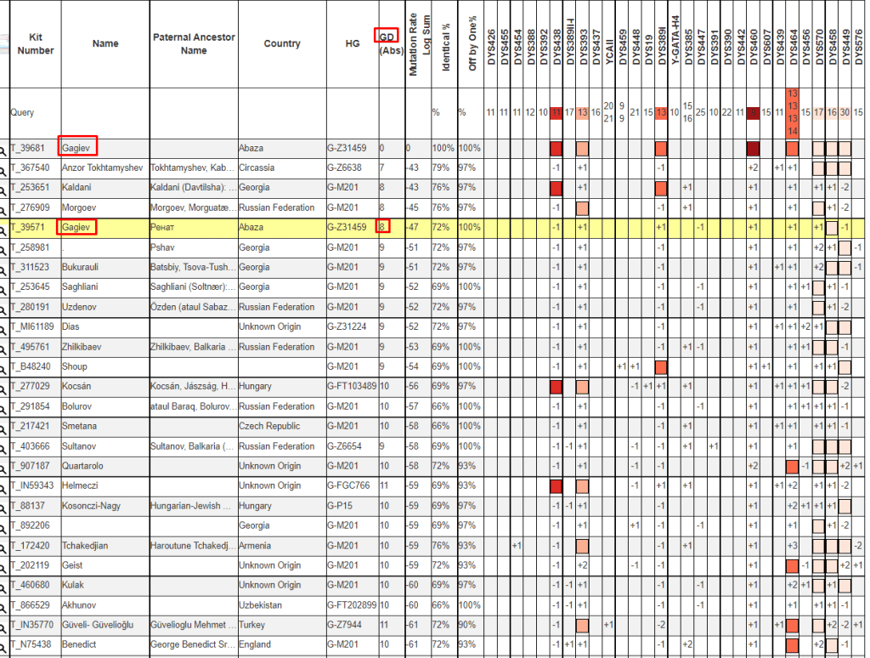
Task: Click the magnifier icon for kit T_39681
Action: pyautogui.click(x=3, y=148)
